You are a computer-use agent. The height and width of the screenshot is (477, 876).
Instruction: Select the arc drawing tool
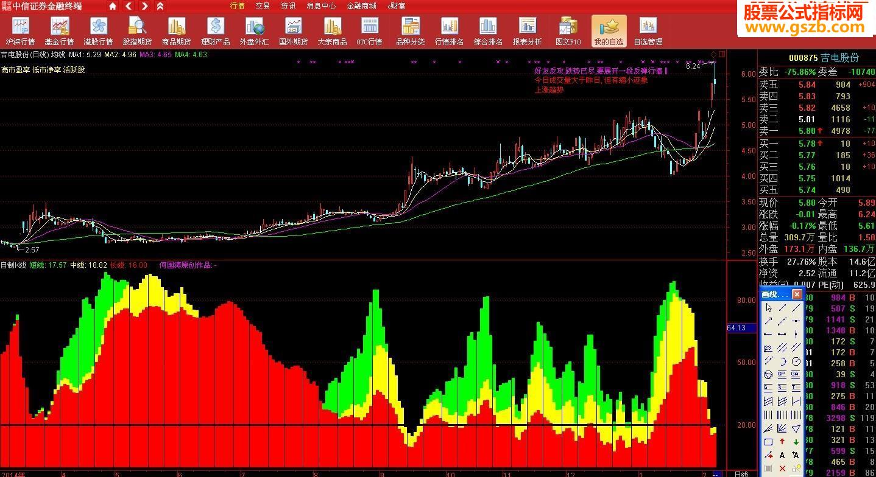point(782,361)
